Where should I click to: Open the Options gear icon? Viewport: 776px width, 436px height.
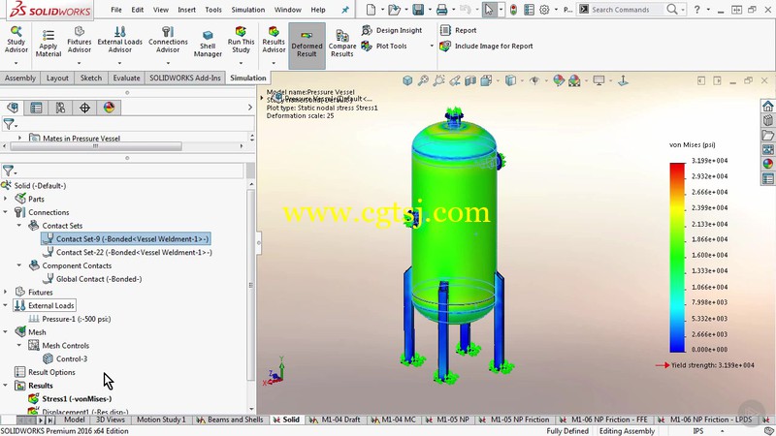pos(544,10)
